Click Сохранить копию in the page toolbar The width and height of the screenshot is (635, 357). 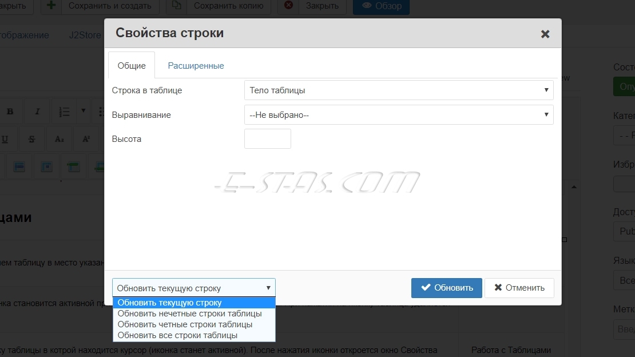tap(228, 6)
